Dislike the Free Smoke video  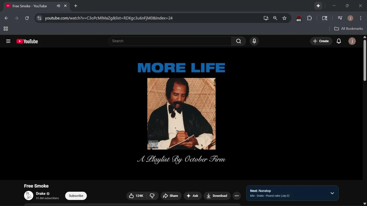click(x=152, y=196)
